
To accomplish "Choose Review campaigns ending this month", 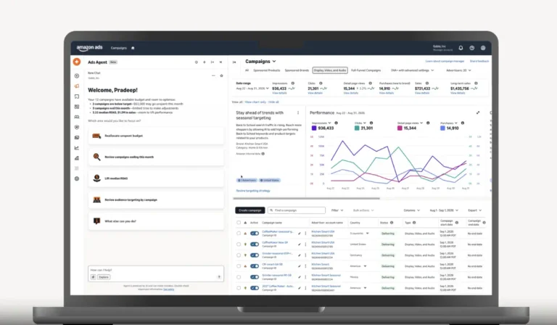I will click(x=156, y=157).
